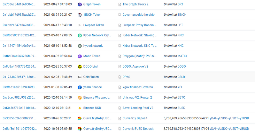Click the yearn.finance blue logo icon
255x135 pixels.
point(80,87)
